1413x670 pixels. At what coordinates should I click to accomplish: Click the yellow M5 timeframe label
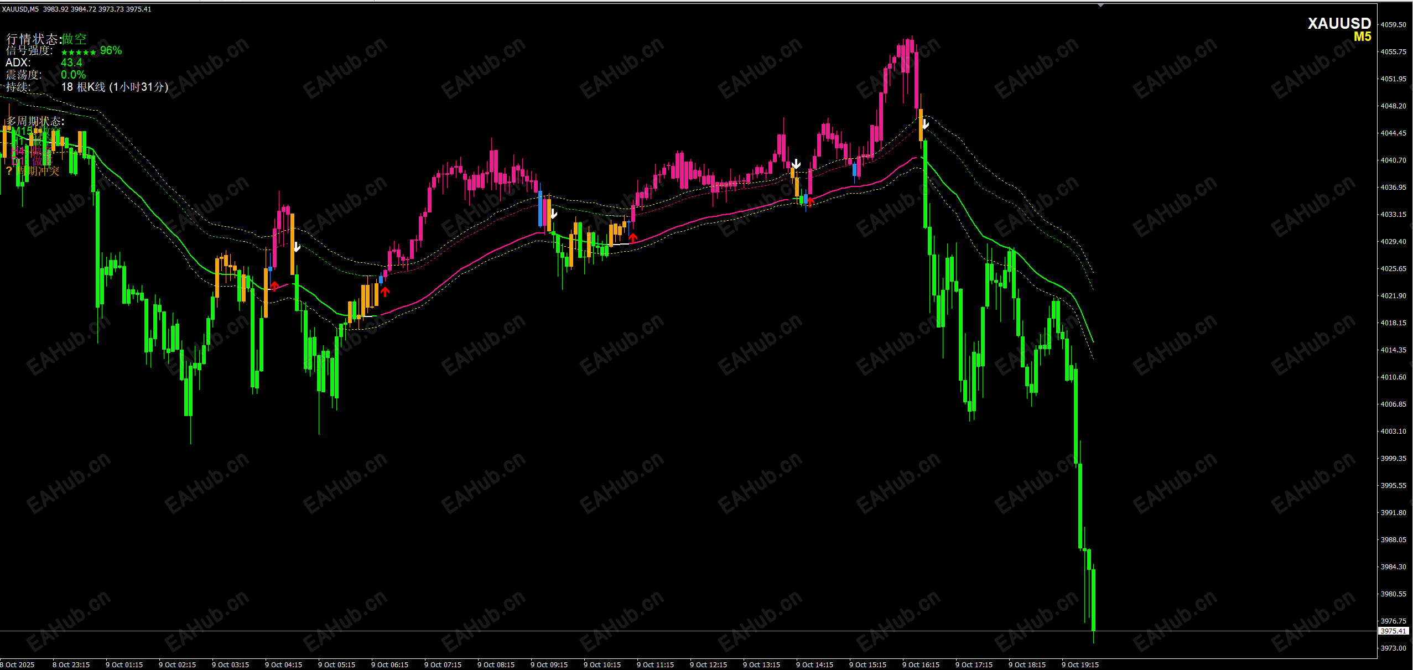pyautogui.click(x=1362, y=37)
